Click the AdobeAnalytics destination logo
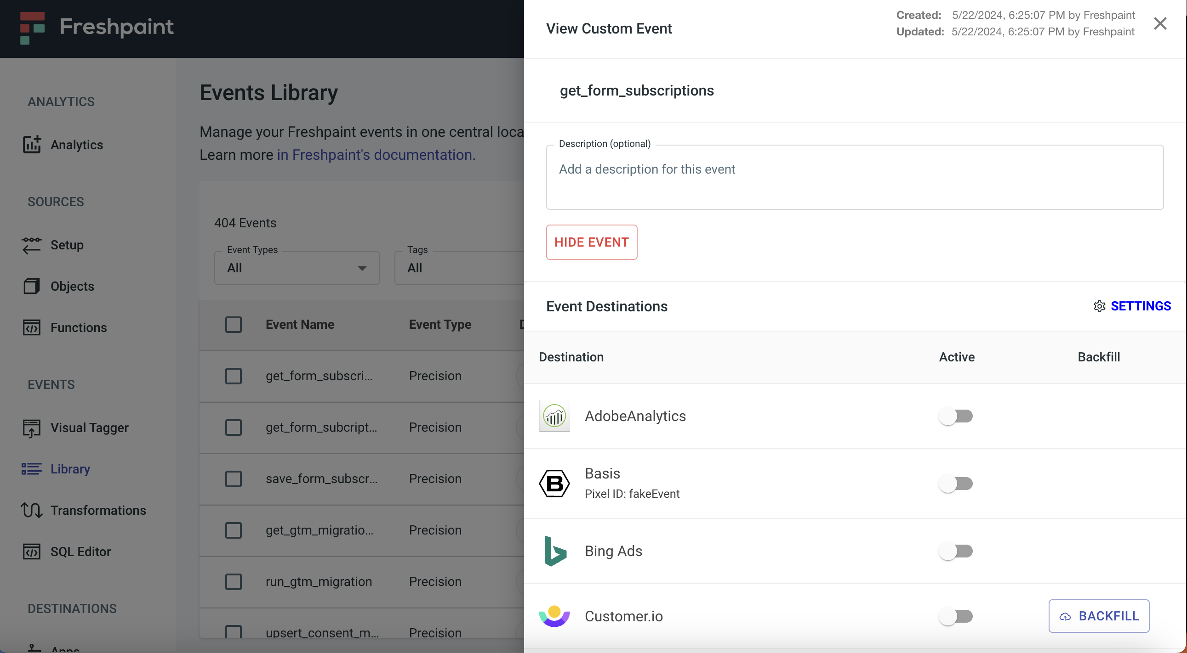 [554, 416]
